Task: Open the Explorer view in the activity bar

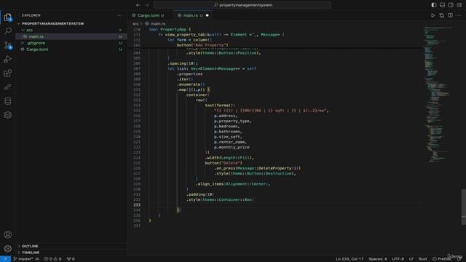Action: 8,17
